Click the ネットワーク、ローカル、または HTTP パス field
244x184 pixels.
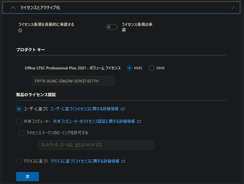click(x=96, y=145)
